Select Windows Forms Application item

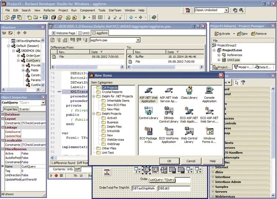click(209, 135)
